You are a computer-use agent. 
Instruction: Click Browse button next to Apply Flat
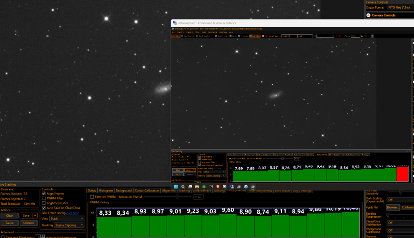[393, 207]
